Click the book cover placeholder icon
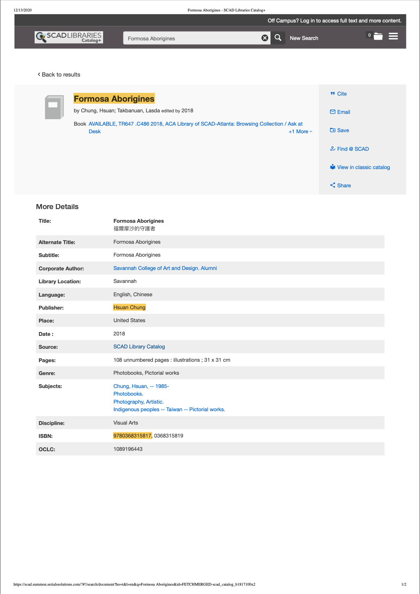Screen dimensions: 420x594 [54, 107]
